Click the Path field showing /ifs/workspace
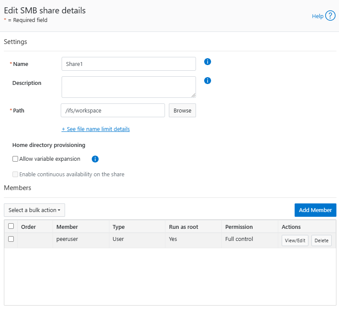The image size is (339, 309). click(113, 110)
